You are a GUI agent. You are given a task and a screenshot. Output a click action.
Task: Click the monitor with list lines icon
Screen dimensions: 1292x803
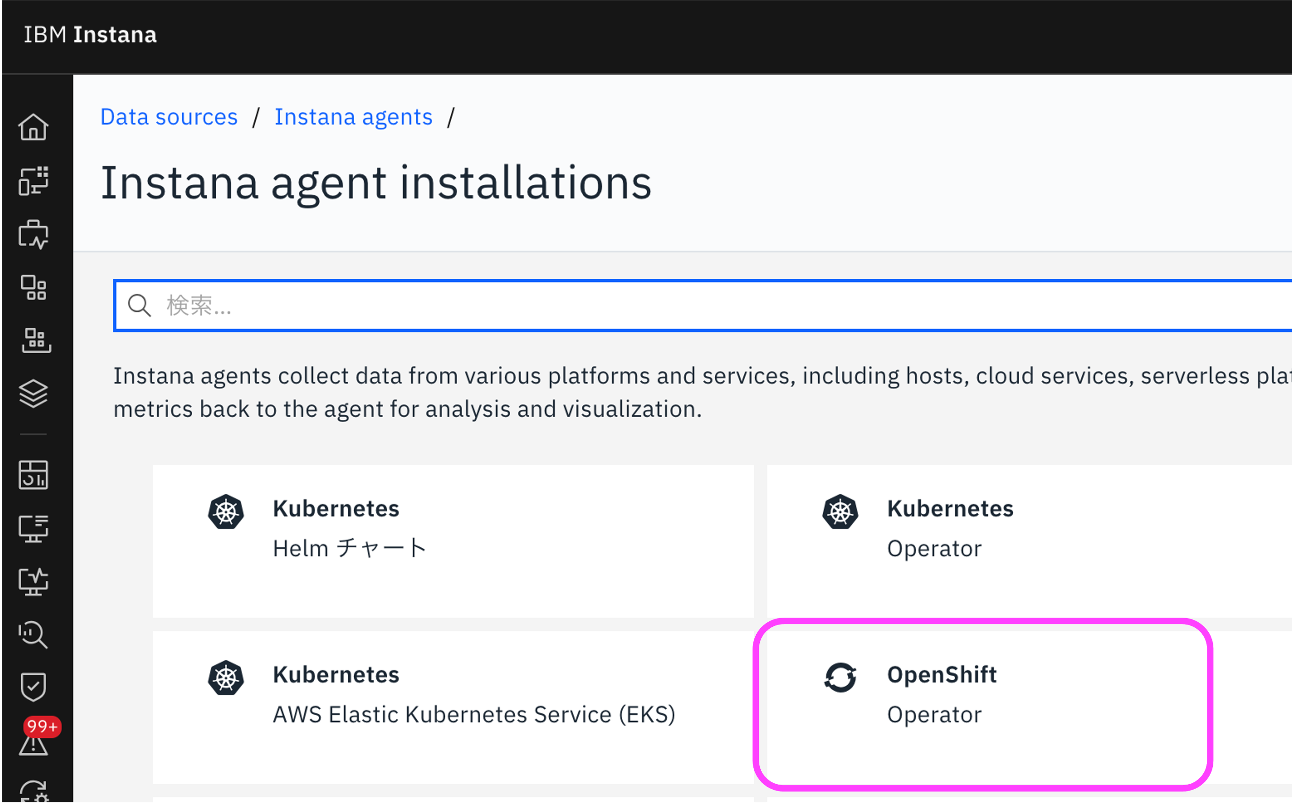(34, 528)
